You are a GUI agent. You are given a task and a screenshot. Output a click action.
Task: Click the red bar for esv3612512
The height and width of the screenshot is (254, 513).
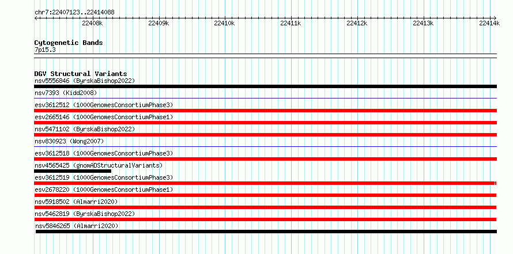tap(265, 111)
